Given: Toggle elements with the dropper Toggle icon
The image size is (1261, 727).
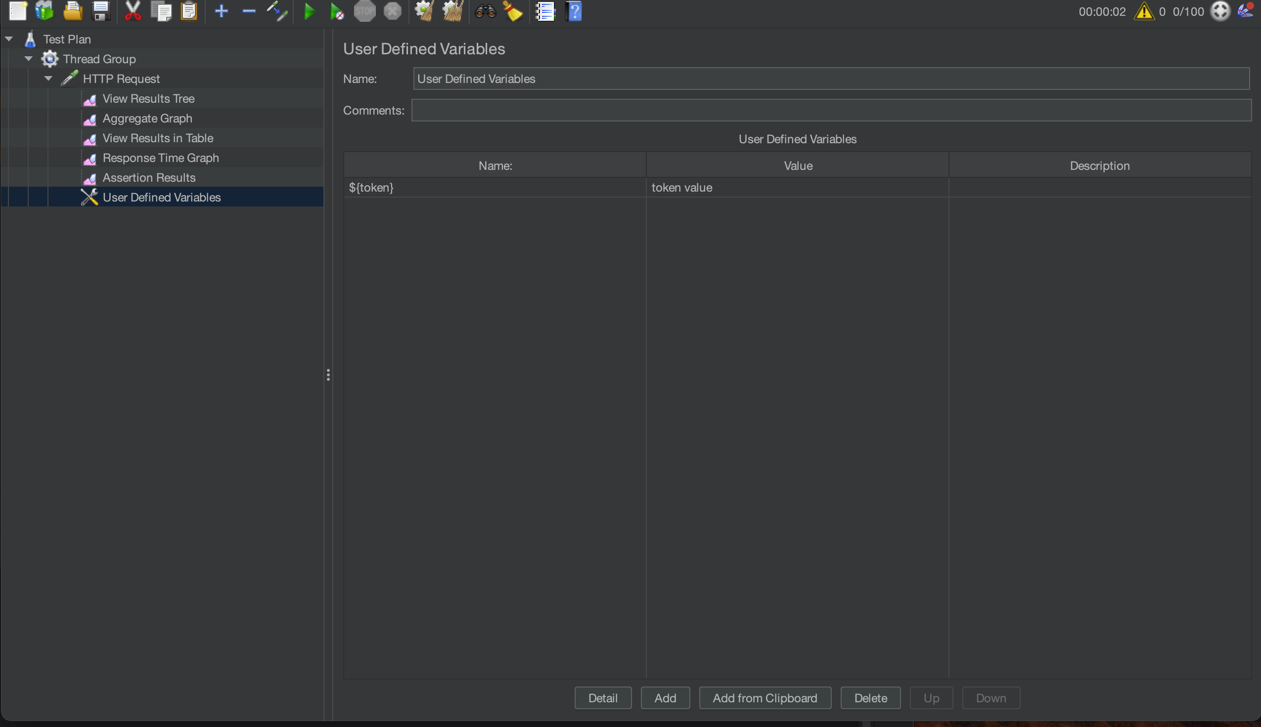Looking at the screenshot, I should [x=276, y=11].
